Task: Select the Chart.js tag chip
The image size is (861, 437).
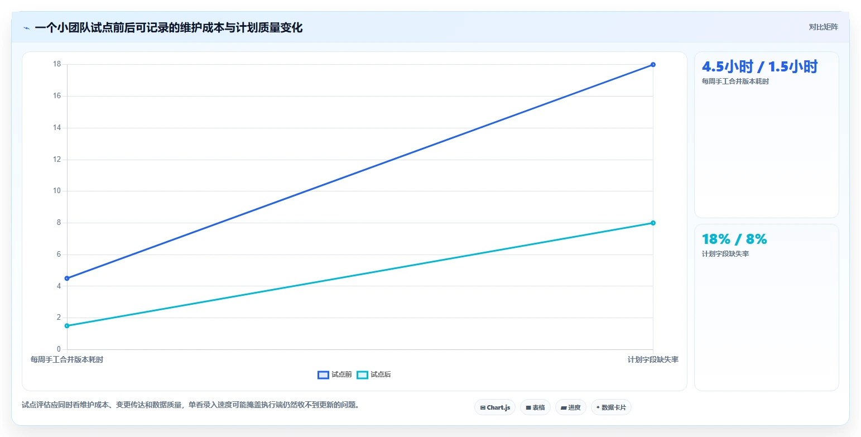Action: click(x=495, y=407)
